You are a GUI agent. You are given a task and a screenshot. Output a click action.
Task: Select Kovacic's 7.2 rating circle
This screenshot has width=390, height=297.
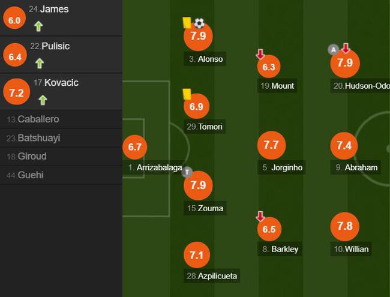[16, 92]
